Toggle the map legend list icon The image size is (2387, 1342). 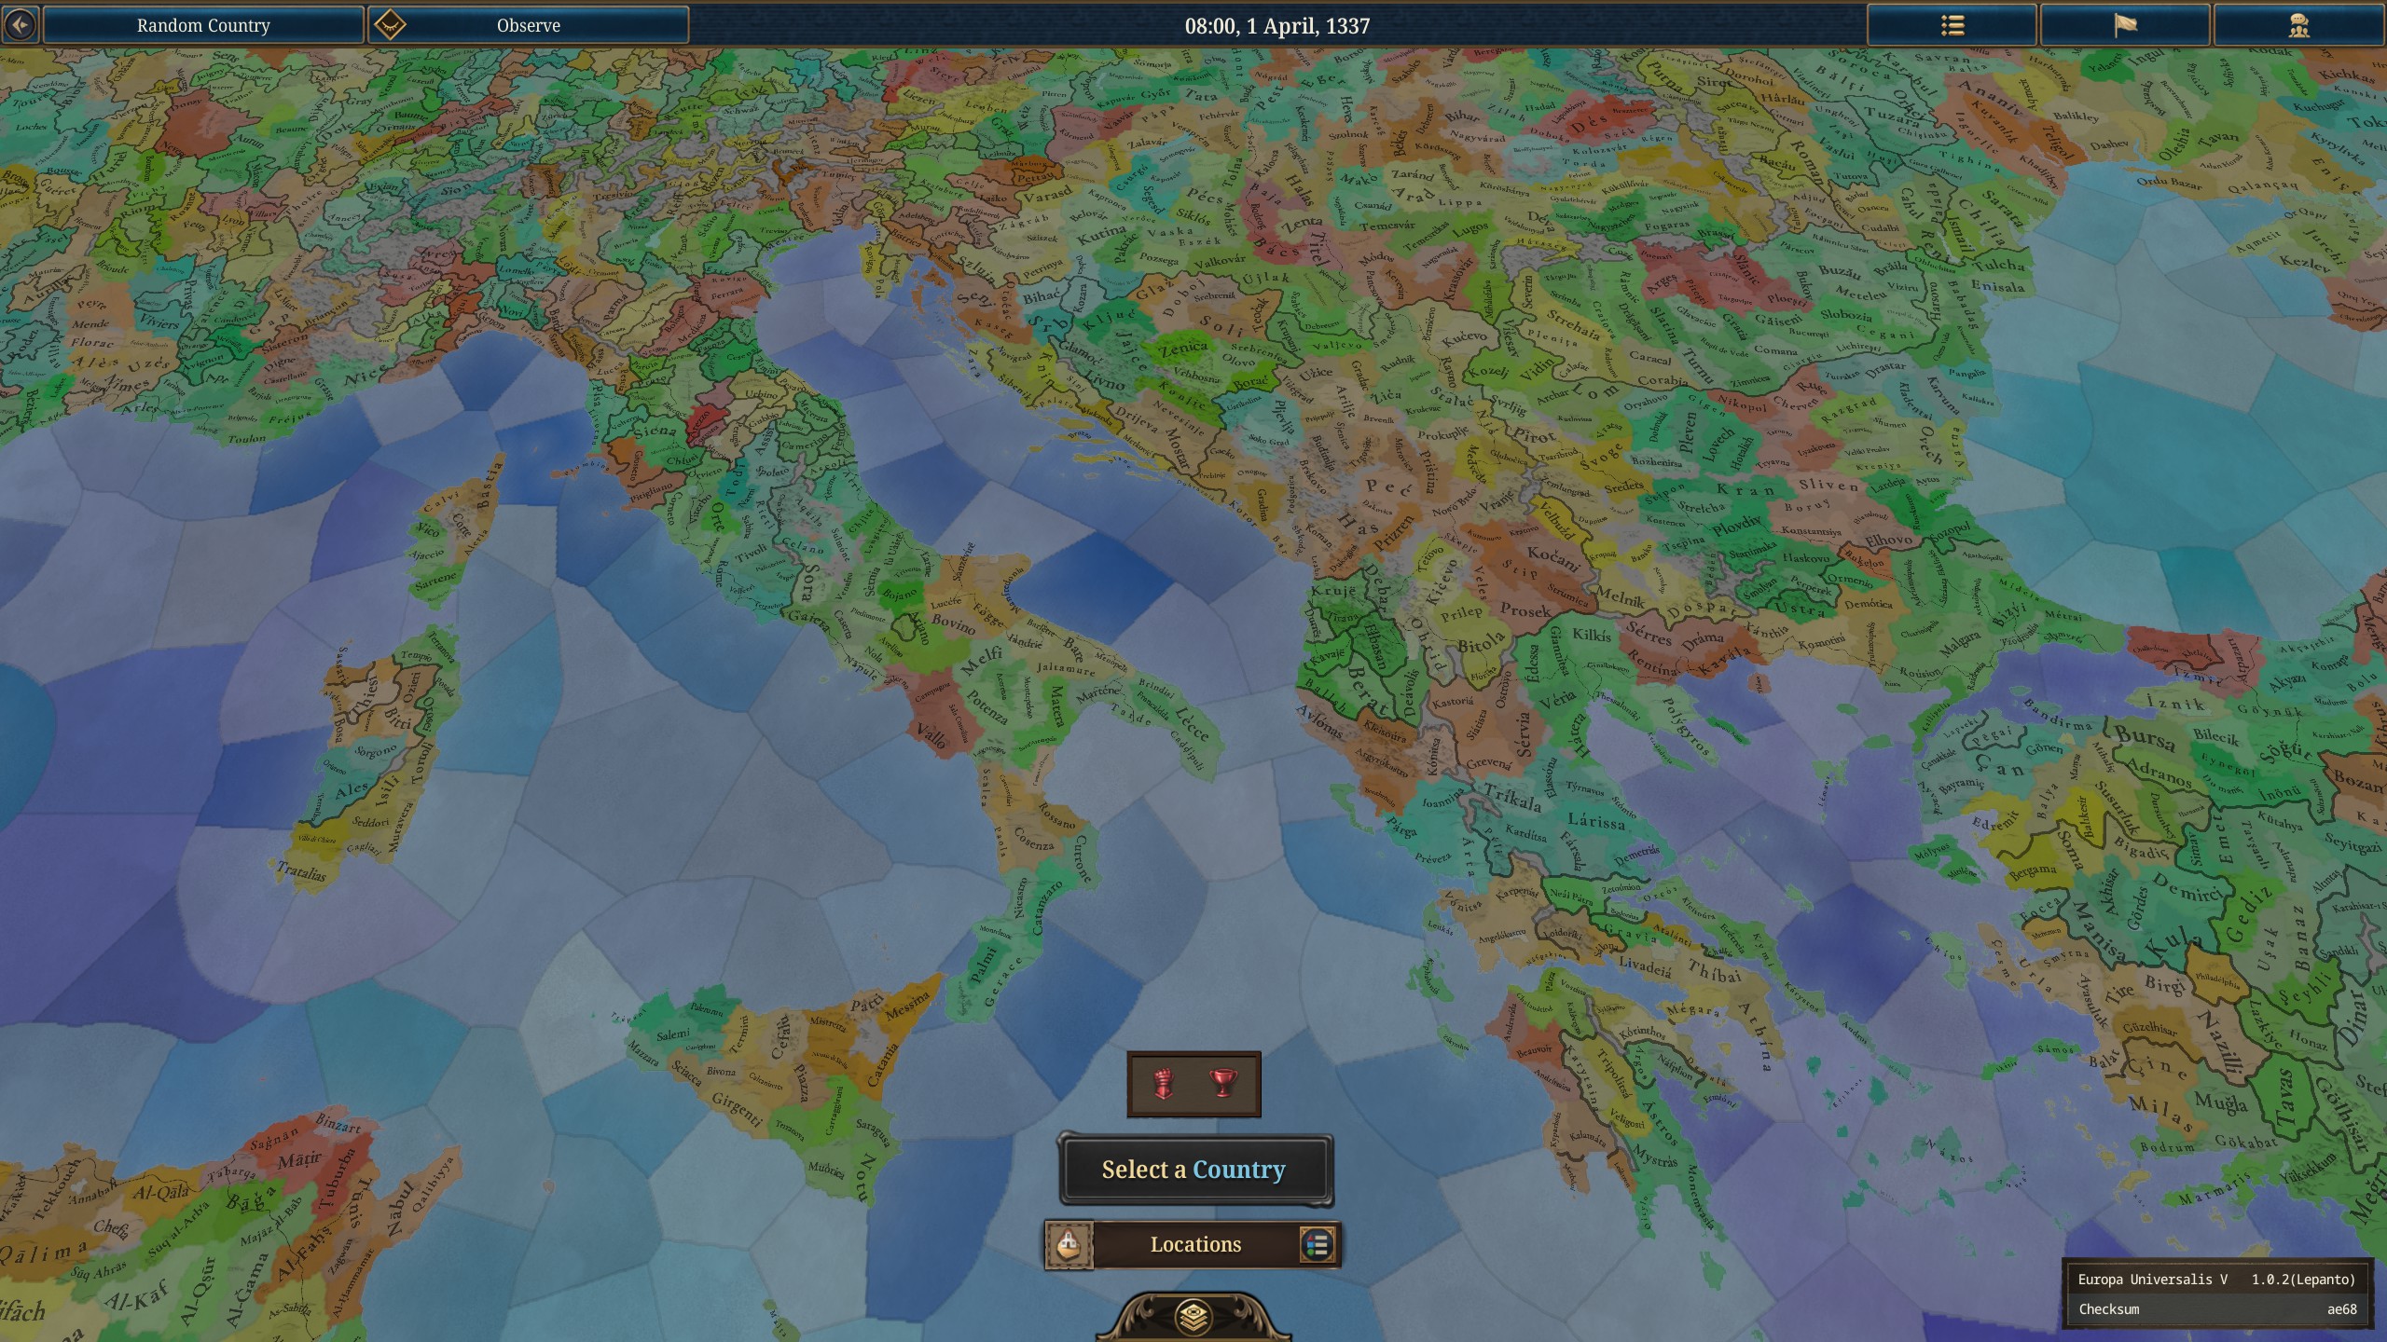1317,1245
